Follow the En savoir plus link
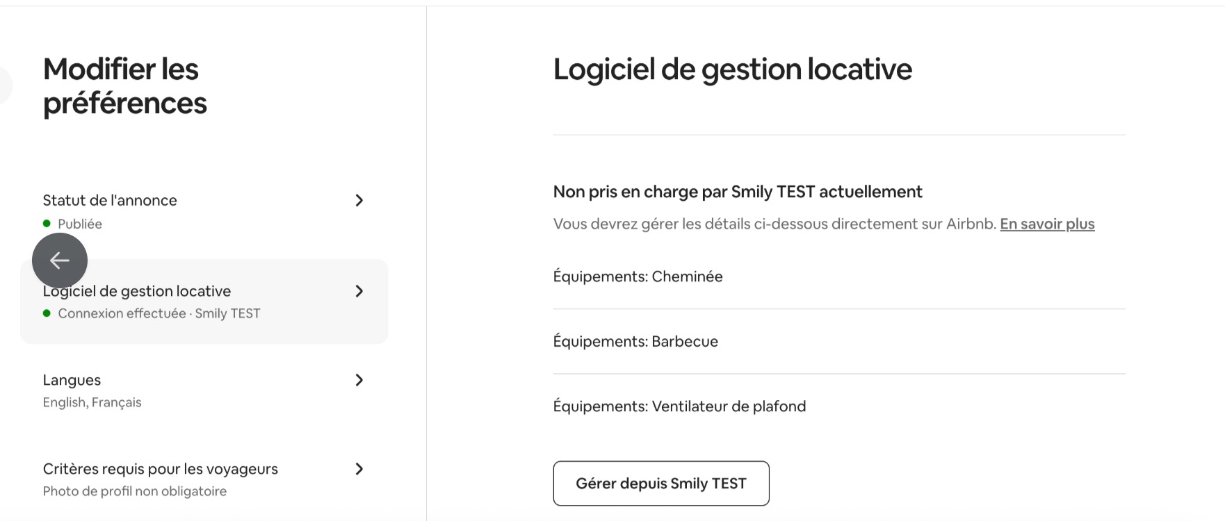 (1047, 224)
